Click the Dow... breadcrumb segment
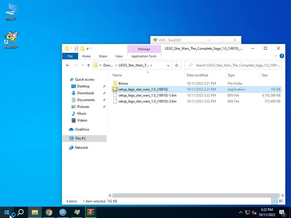This screenshot has width=291, height=218. (x=108, y=65)
